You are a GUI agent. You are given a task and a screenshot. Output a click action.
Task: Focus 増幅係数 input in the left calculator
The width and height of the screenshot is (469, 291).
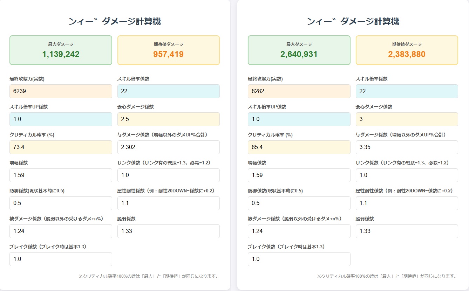[61, 175]
